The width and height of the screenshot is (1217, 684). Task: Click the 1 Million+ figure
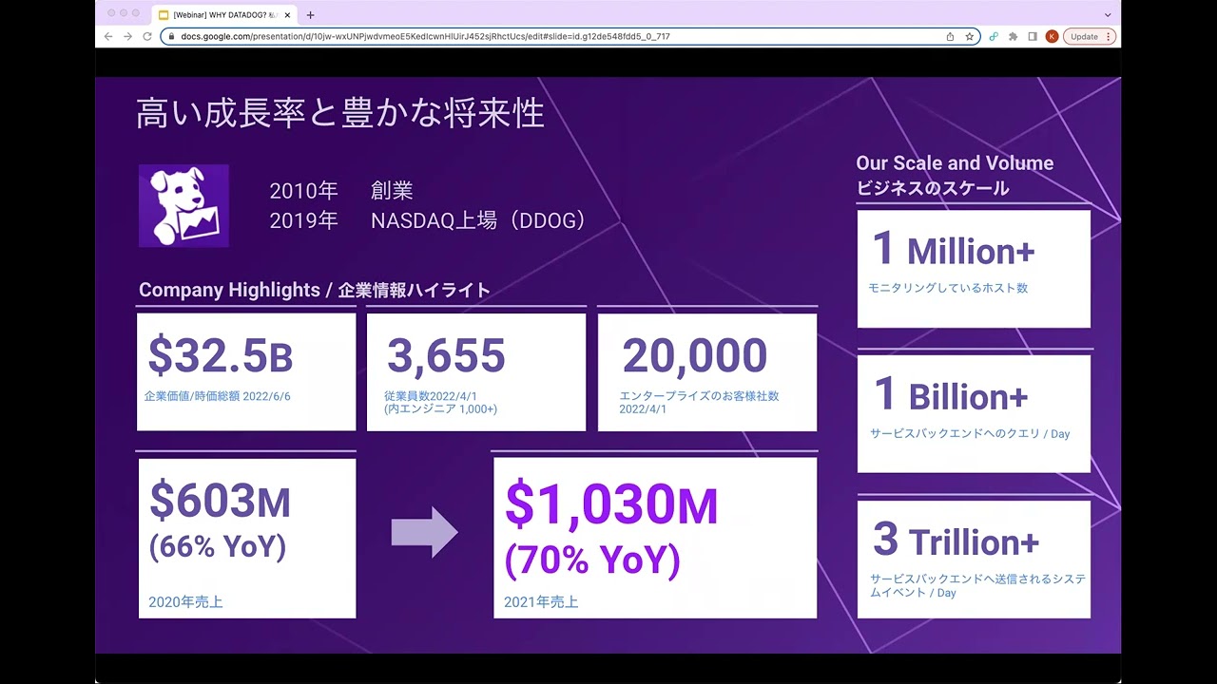[954, 250]
